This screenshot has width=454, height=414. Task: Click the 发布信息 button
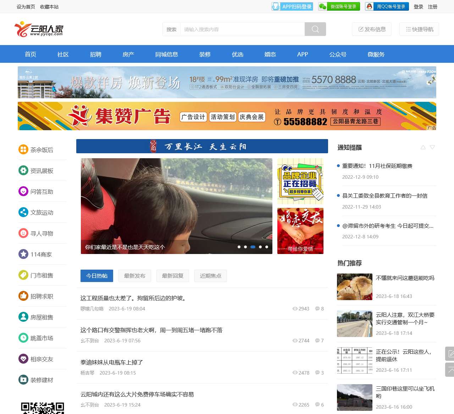click(371, 29)
